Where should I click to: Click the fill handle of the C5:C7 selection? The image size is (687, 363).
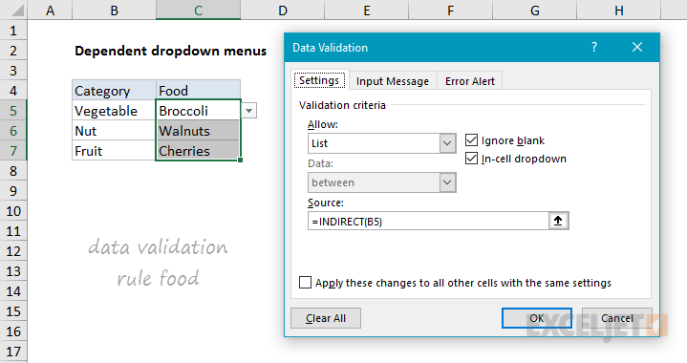tap(241, 160)
